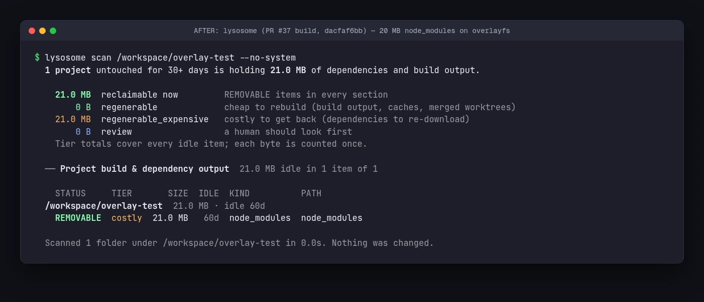The width and height of the screenshot is (704, 302).
Task: Click the 'SIZE' column header
Action: (178, 193)
